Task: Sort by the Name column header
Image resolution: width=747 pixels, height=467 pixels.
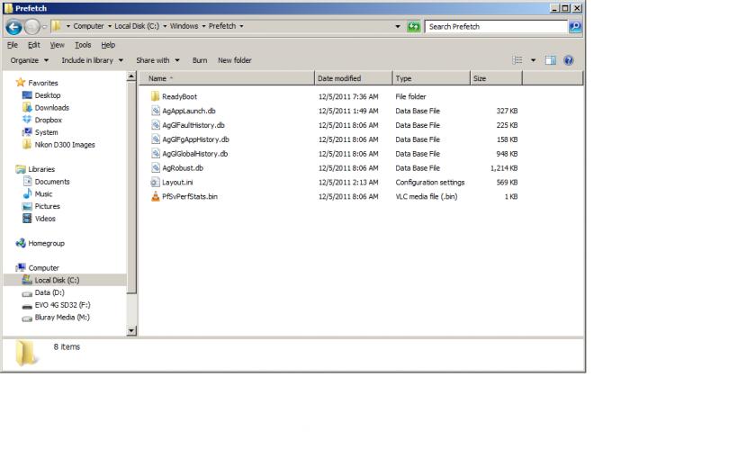Action: (227, 78)
